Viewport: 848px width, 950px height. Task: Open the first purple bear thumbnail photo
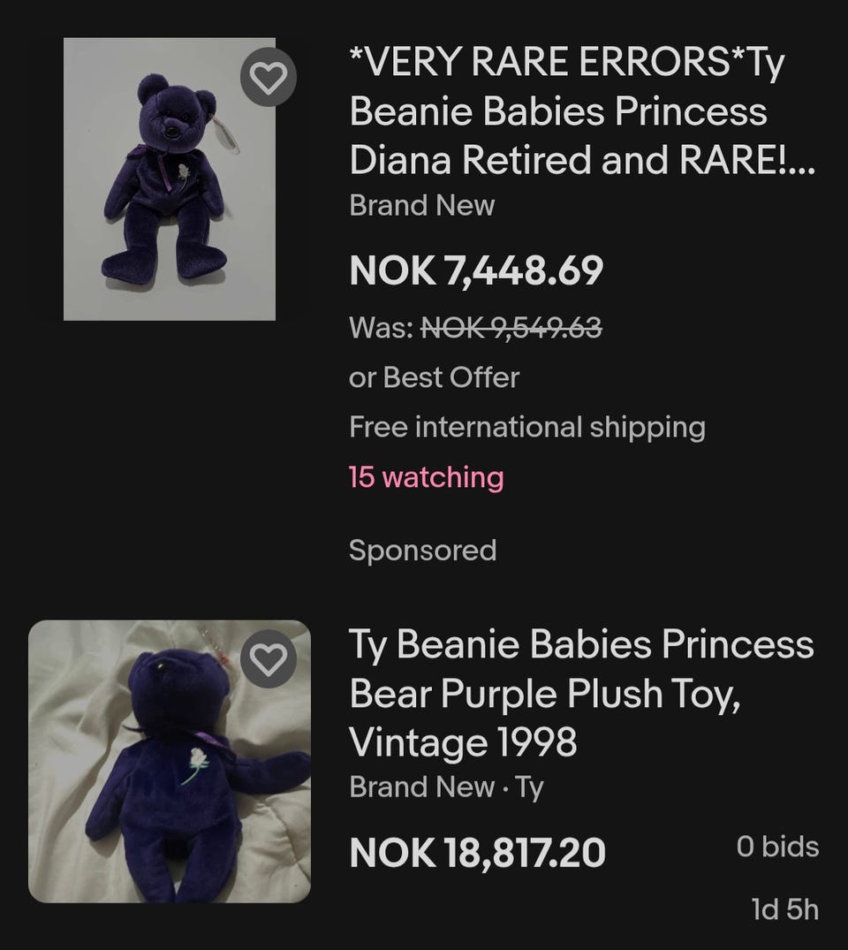(170, 179)
